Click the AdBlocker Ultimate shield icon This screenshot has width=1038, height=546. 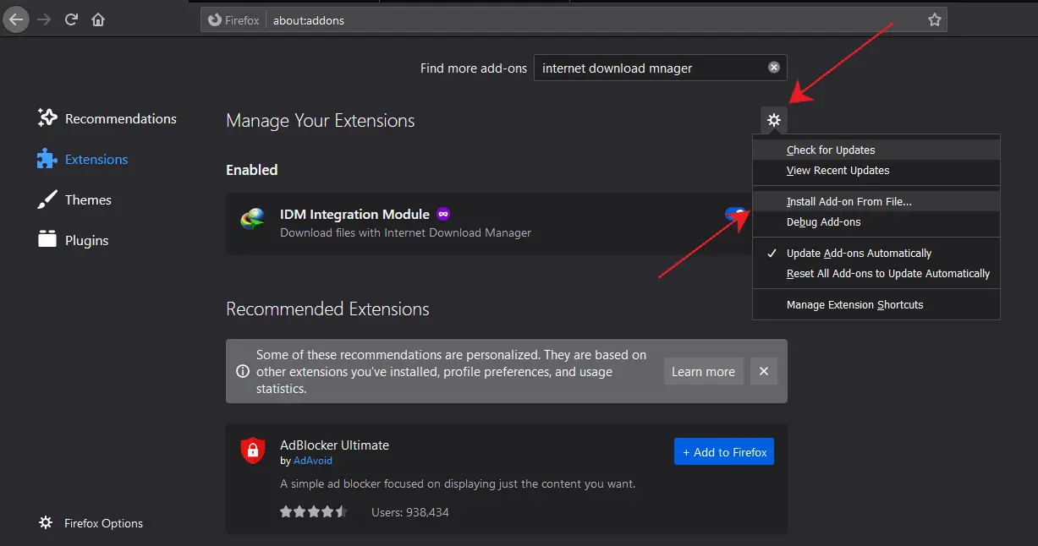(252, 450)
